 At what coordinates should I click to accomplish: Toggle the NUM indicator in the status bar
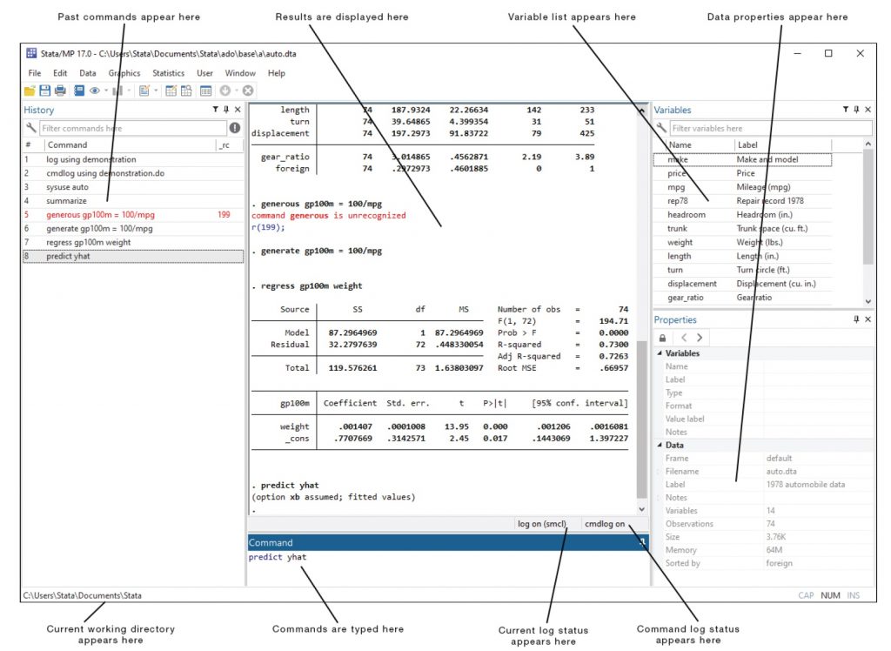tap(829, 595)
